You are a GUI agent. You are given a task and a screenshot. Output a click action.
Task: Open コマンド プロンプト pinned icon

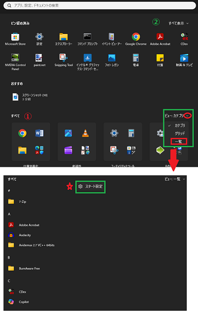[87, 39]
